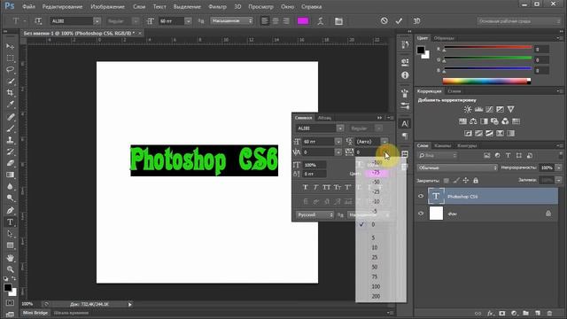This screenshot has width=567, height=319.
Task: Open layer opacity dropdown arrow
Action: click(x=559, y=167)
